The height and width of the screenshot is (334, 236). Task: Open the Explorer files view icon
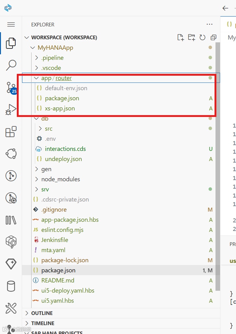point(11,43)
